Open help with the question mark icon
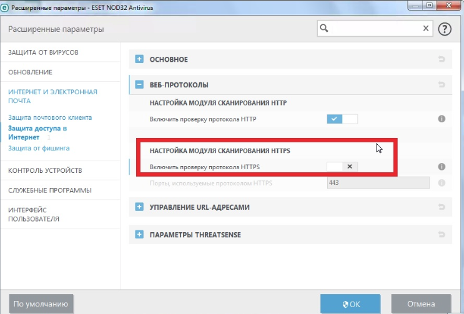Viewport: 464px width, 314px height. pos(445,29)
